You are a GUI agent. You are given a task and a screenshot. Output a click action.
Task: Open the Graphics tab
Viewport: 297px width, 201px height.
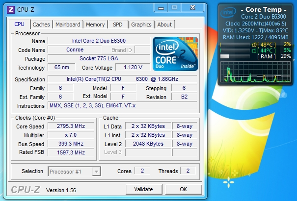click(141, 25)
